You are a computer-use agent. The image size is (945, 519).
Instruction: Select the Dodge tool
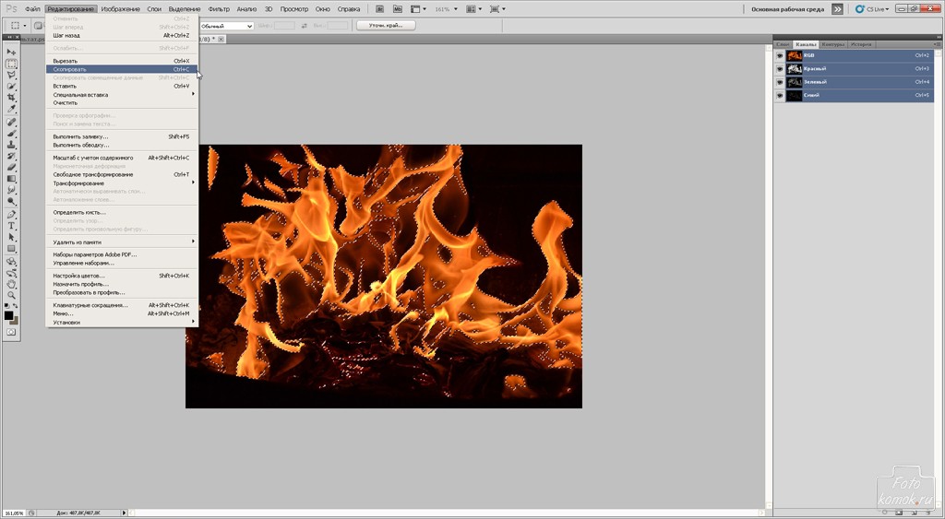click(11, 202)
